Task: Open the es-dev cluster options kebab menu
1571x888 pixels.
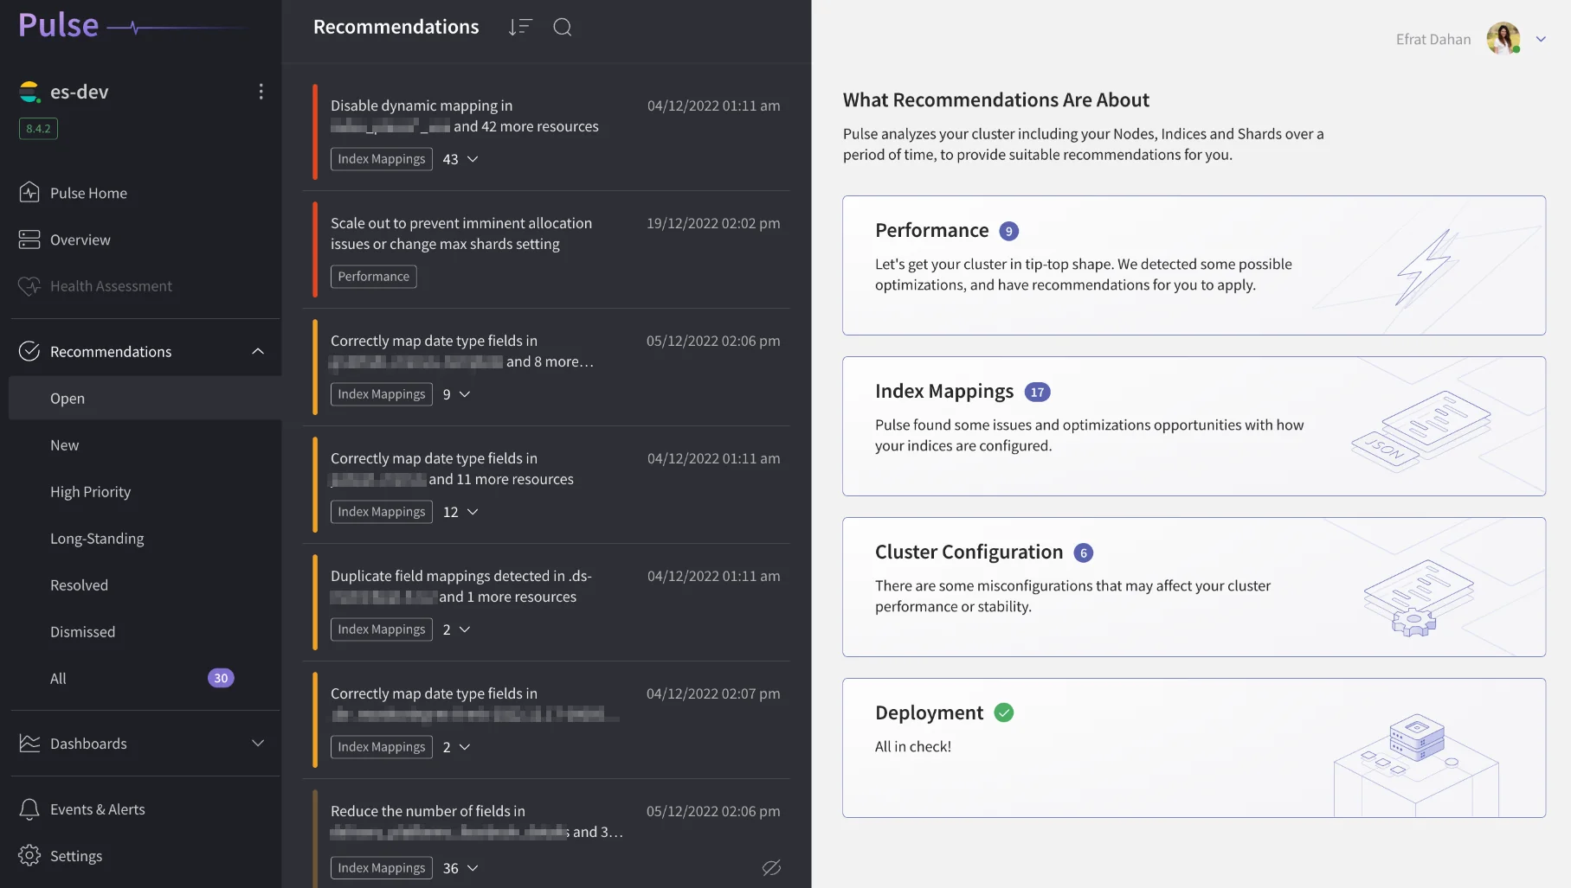Action: click(261, 91)
